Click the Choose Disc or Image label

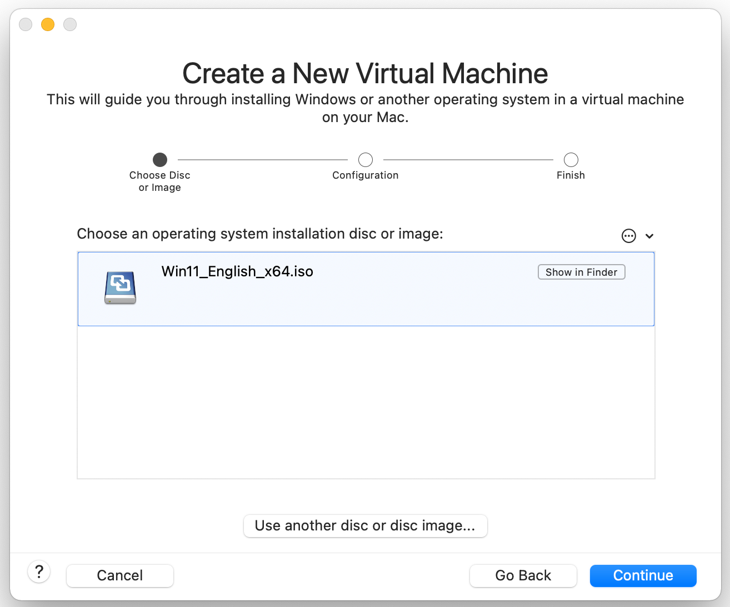(160, 181)
